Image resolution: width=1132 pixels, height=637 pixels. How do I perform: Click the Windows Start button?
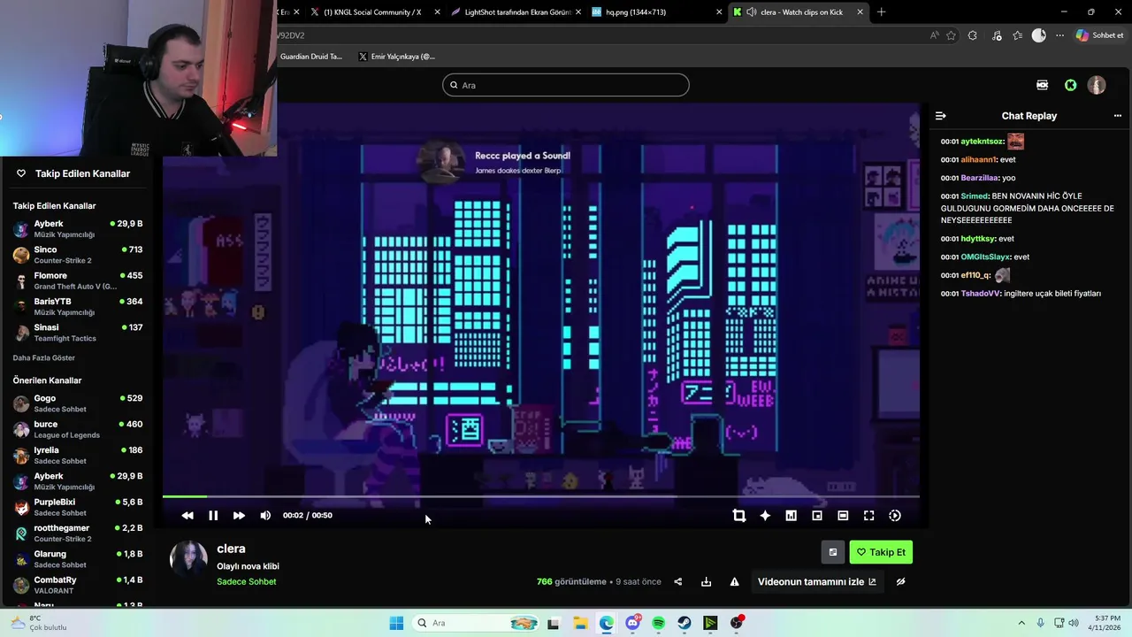[x=396, y=623]
